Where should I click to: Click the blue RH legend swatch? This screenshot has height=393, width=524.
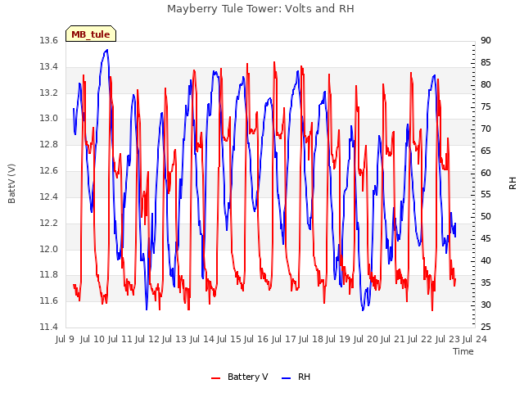tap(287, 378)
